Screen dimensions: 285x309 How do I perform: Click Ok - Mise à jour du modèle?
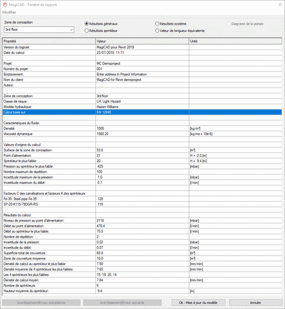[198, 303]
